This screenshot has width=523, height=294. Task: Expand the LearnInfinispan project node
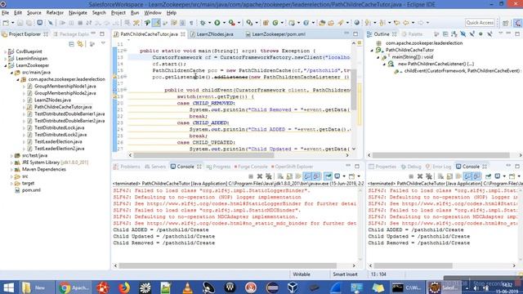[6, 59]
